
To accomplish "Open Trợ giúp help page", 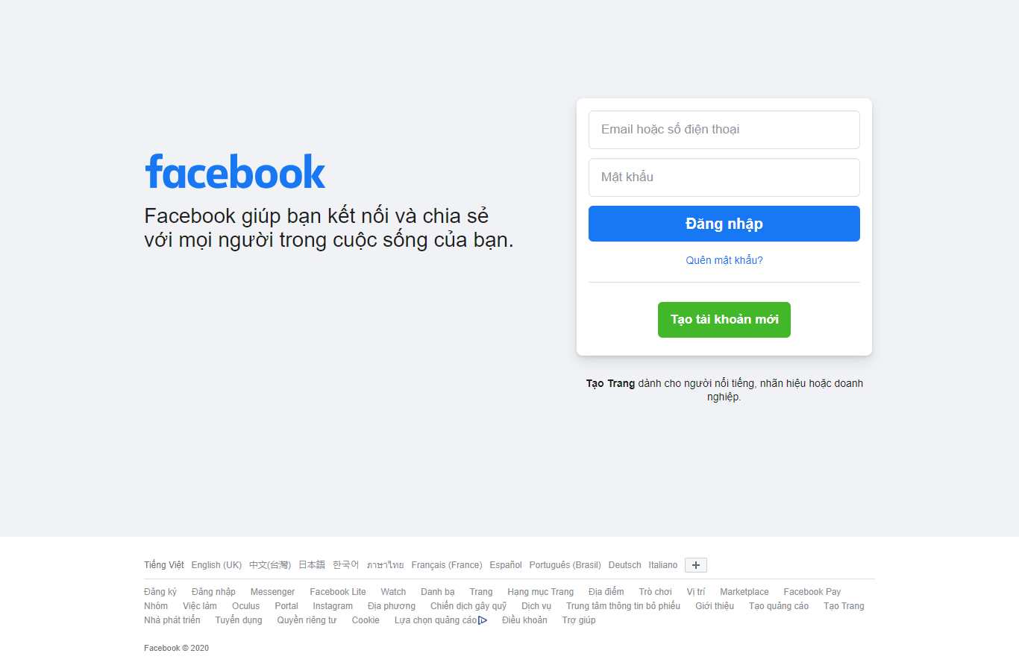I will coord(579,620).
